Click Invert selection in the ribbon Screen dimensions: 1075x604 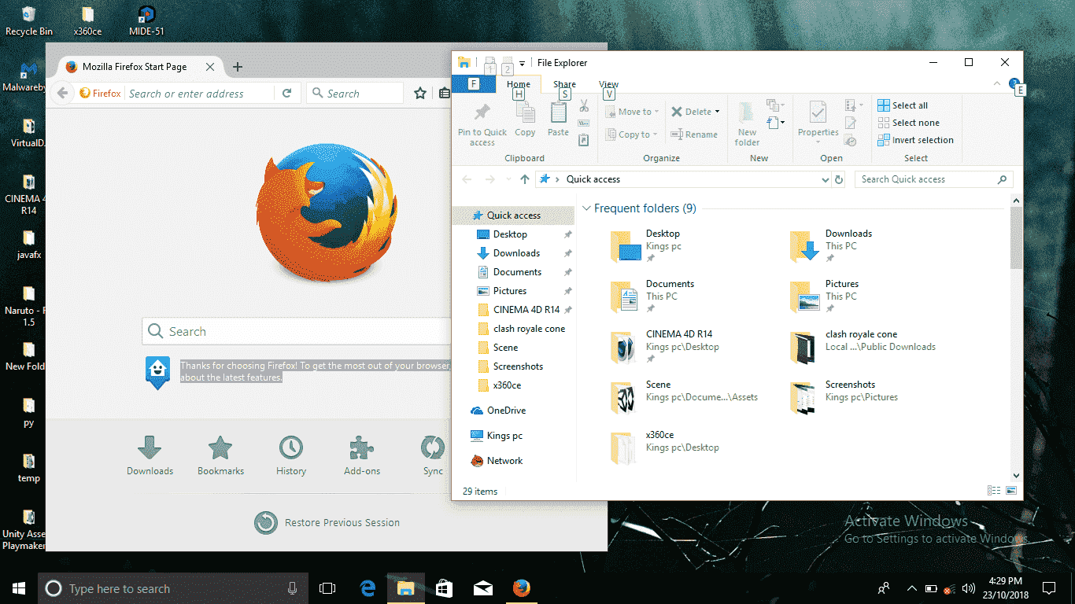click(915, 140)
